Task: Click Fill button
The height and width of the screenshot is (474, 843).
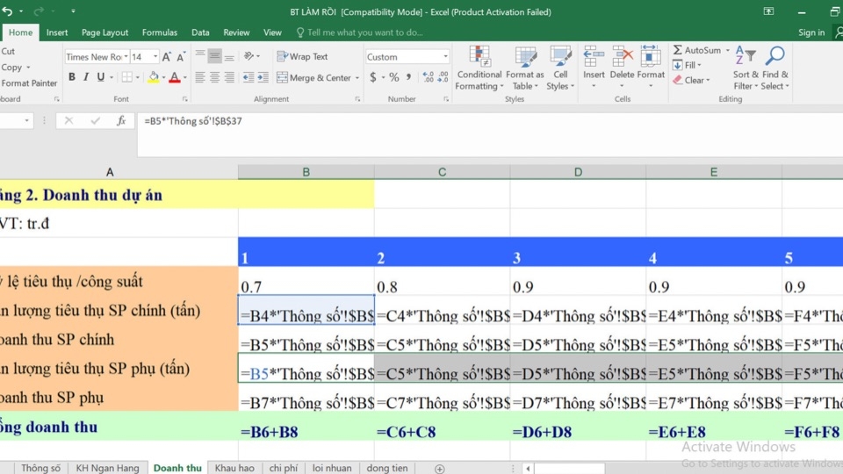Action: [687, 65]
